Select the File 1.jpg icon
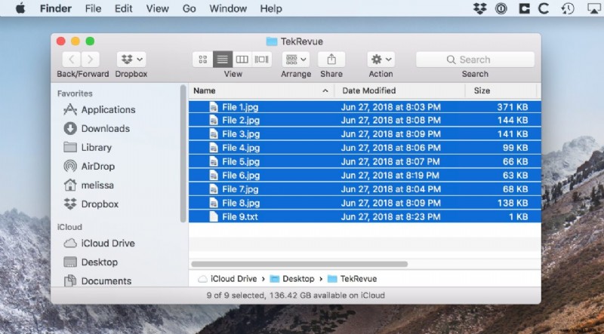Viewport: 604px width, 334px height. pyautogui.click(x=214, y=107)
